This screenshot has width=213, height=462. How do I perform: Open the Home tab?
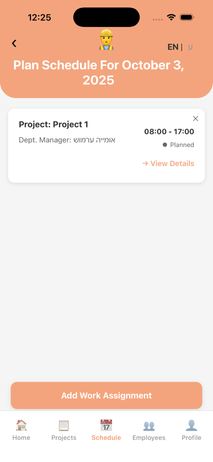click(21, 430)
